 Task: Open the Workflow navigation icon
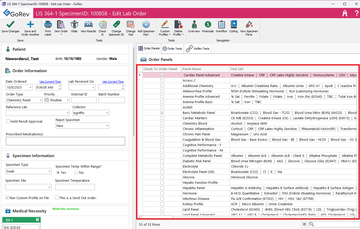[x=221, y=25]
